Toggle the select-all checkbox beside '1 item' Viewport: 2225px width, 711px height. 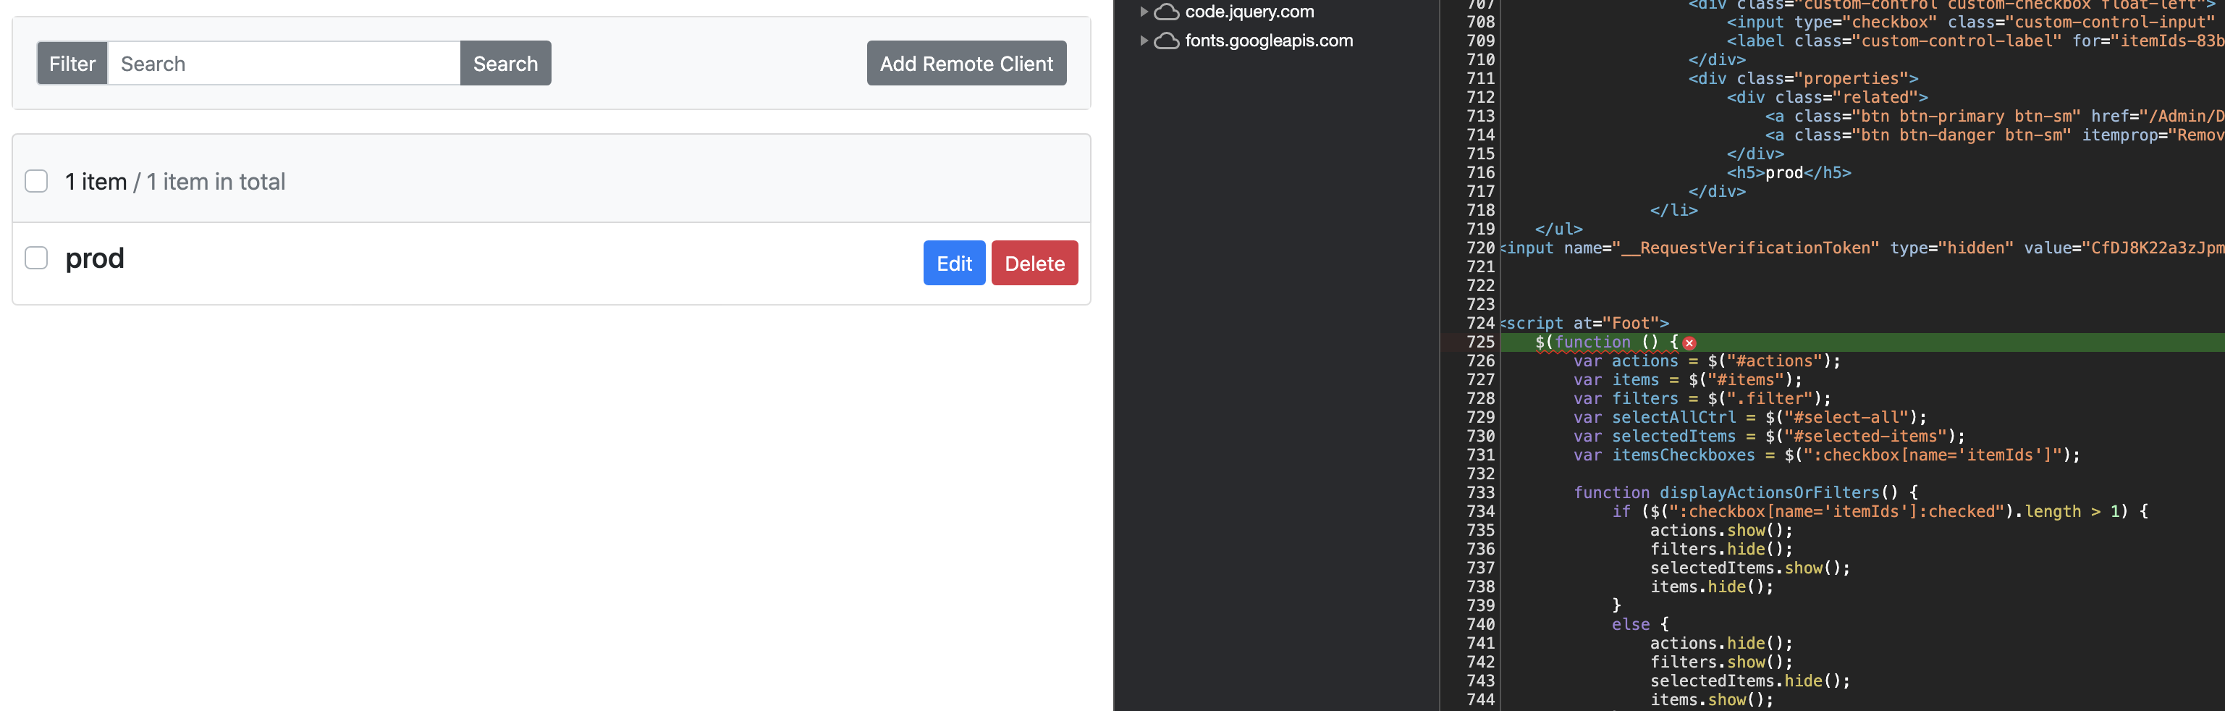pyautogui.click(x=36, y=182)
